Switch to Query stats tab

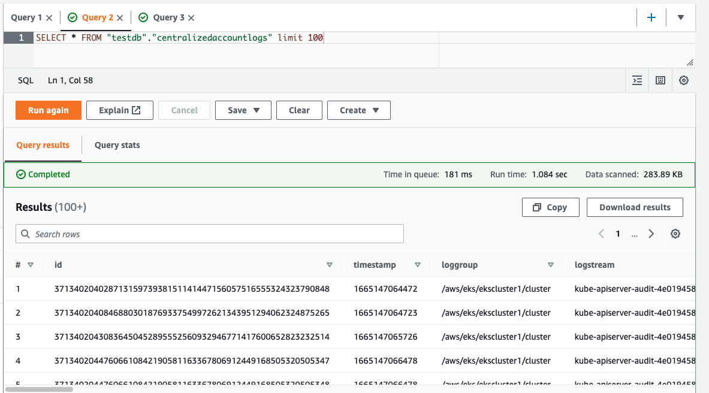point(117,145)
